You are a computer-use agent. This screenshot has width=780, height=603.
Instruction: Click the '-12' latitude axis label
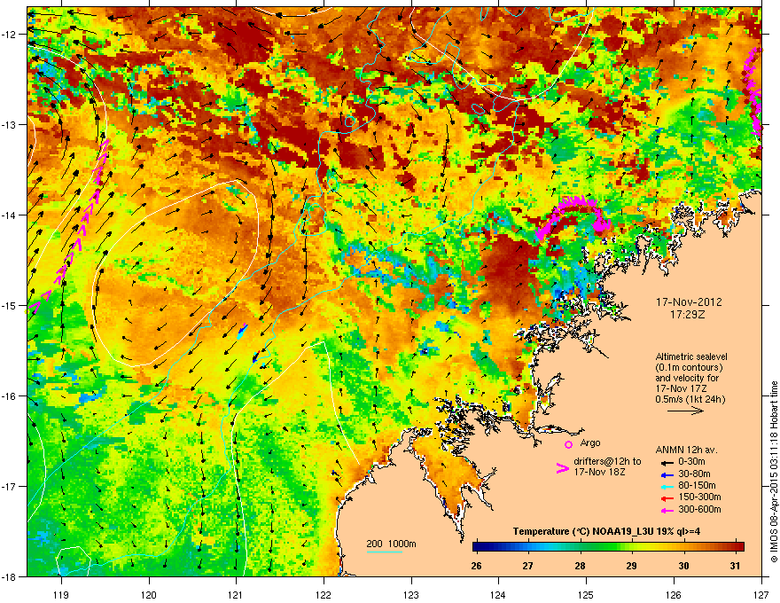(x=9, y=35)
